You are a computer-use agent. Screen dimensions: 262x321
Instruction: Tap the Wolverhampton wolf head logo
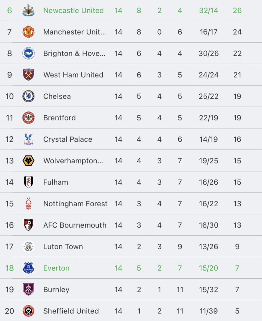(28, 161)
